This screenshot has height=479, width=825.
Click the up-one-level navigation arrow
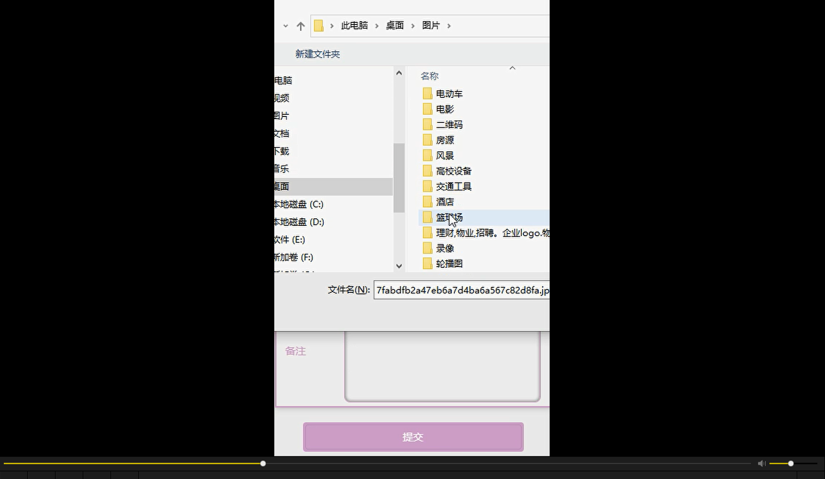[x=300, y=26]
